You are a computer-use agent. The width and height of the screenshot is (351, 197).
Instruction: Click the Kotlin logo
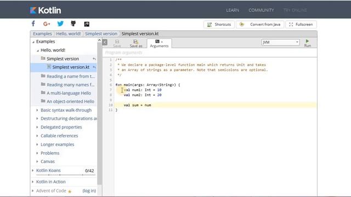point(46,10)
